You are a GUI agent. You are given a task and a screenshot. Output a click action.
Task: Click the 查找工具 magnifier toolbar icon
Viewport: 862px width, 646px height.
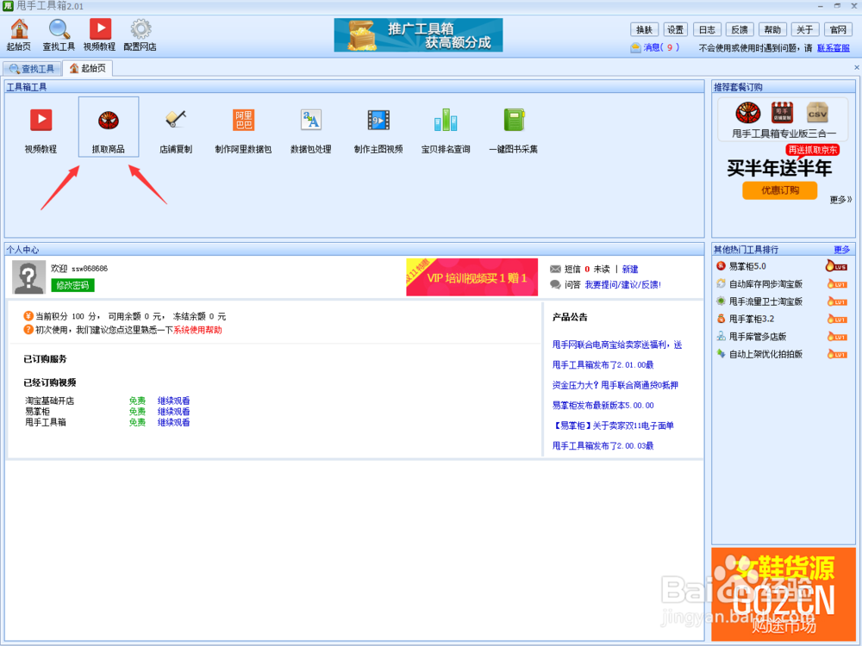59,34
